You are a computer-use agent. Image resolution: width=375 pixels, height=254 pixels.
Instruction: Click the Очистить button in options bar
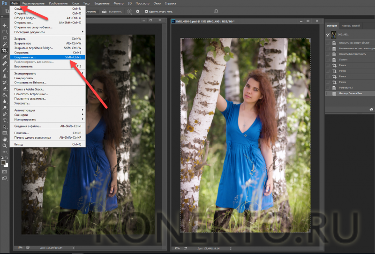click(91, 11)
